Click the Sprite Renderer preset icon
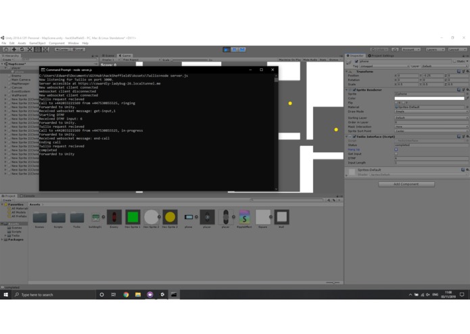This screenshot has width=470, height=334. 463,90
